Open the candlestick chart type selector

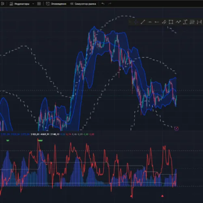2,4
